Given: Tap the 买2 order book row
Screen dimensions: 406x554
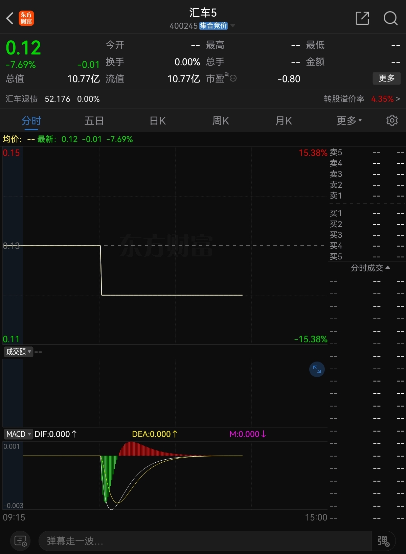Looking at the screenshot, I should (367, 224).
